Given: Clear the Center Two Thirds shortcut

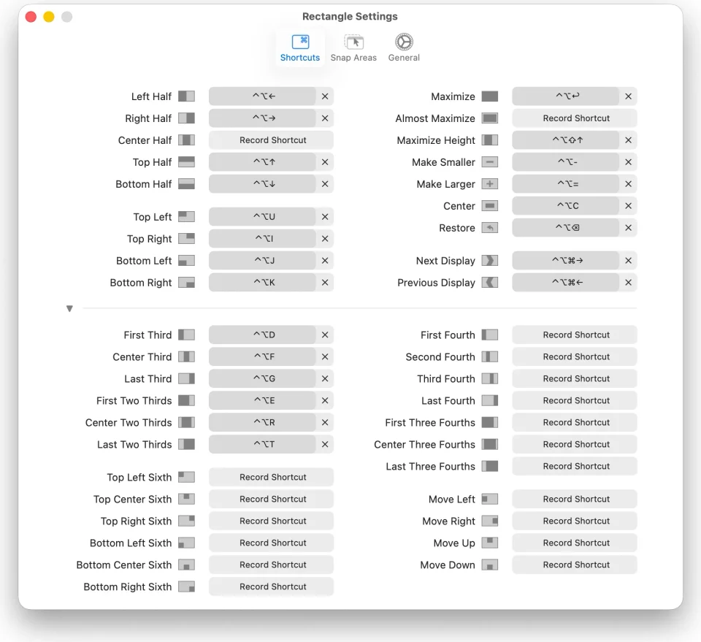Looking at the screenshot, I should (x=325, y=422).
